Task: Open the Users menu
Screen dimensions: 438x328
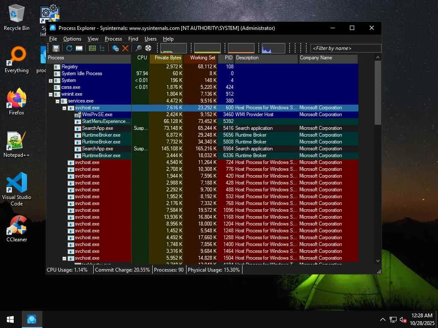Action: pyautogui.click(x=150, y=39)
